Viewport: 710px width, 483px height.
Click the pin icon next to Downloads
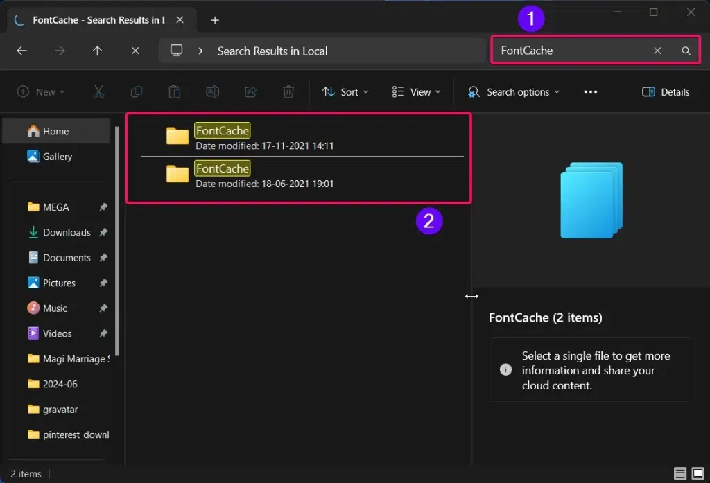coord(103,232)
